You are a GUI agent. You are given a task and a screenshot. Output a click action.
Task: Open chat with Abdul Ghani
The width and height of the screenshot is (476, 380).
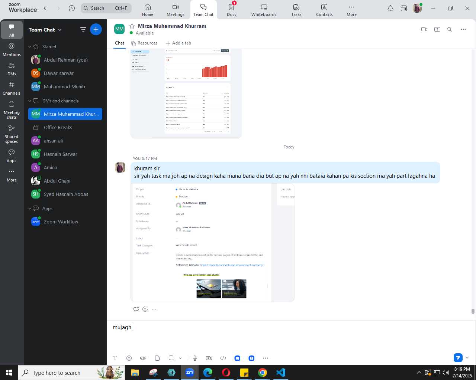tap(65, 181)
